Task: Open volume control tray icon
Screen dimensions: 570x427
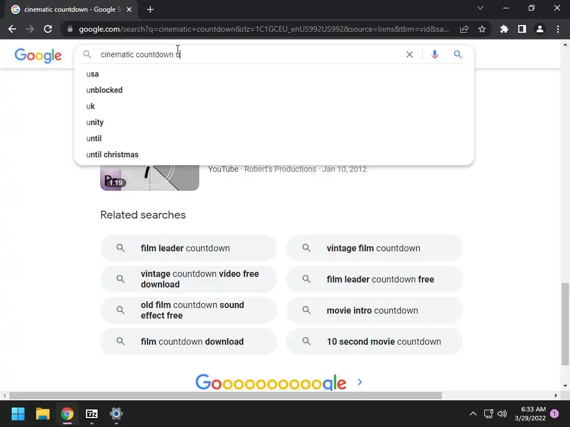Action: tap(502, 414)
